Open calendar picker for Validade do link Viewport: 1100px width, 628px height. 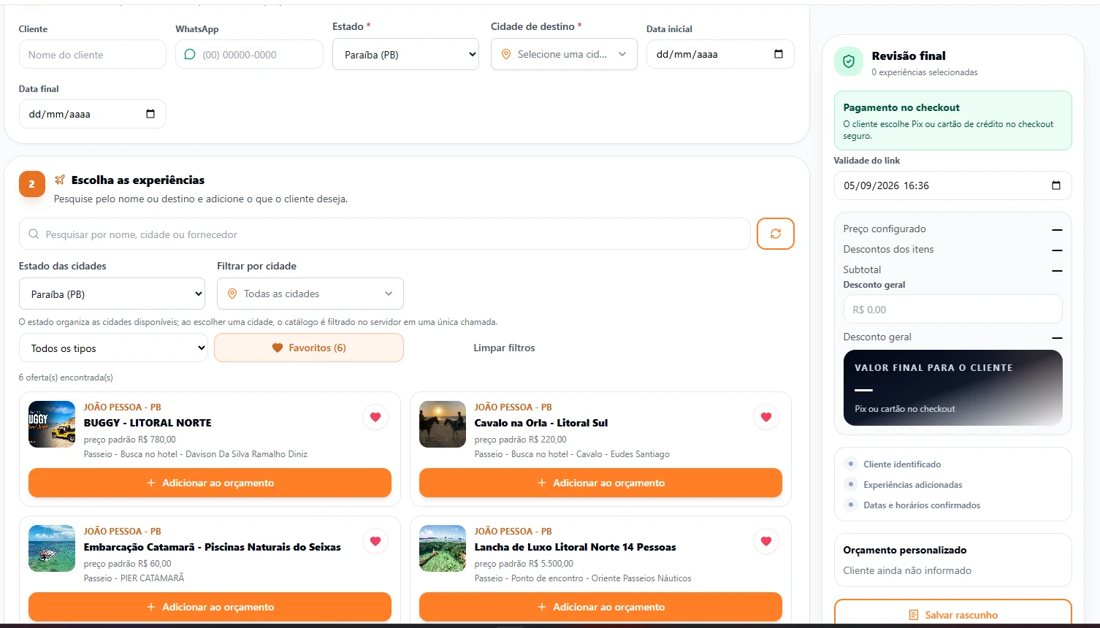tap(1056, 185)
